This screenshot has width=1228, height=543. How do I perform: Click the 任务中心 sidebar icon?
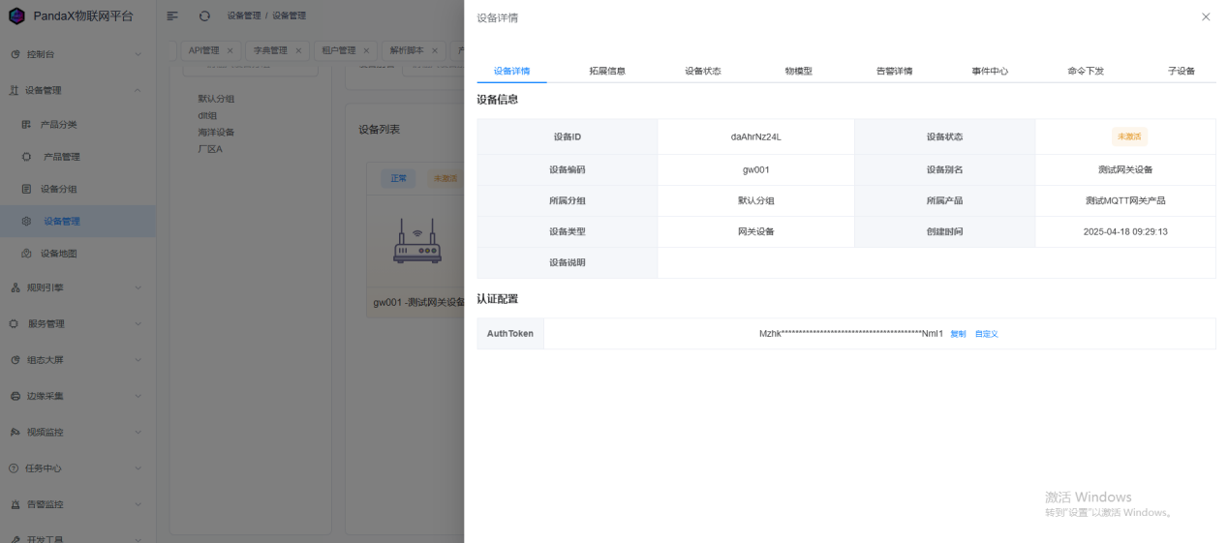15,468
